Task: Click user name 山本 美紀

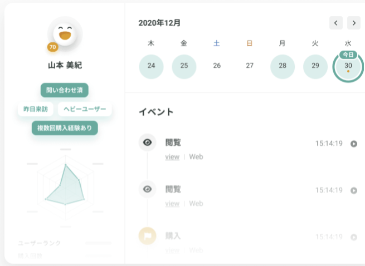Action: click(65, 65)
